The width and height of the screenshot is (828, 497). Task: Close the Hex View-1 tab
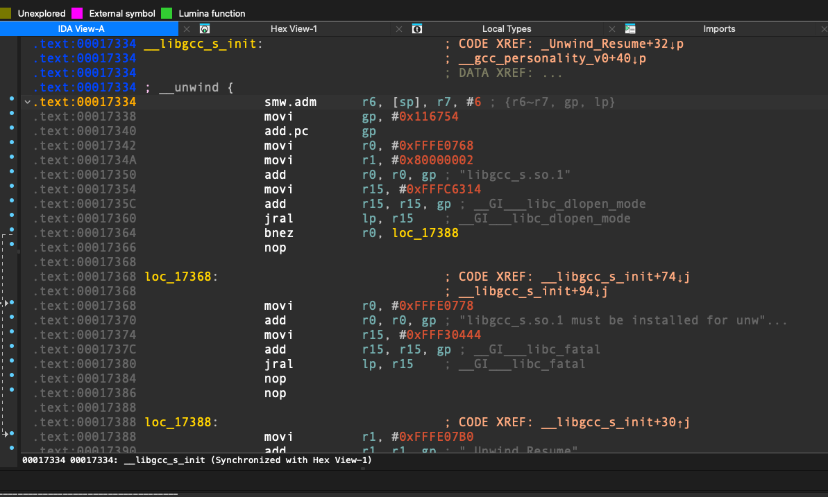pyautogui.click(x=399, y=29)
